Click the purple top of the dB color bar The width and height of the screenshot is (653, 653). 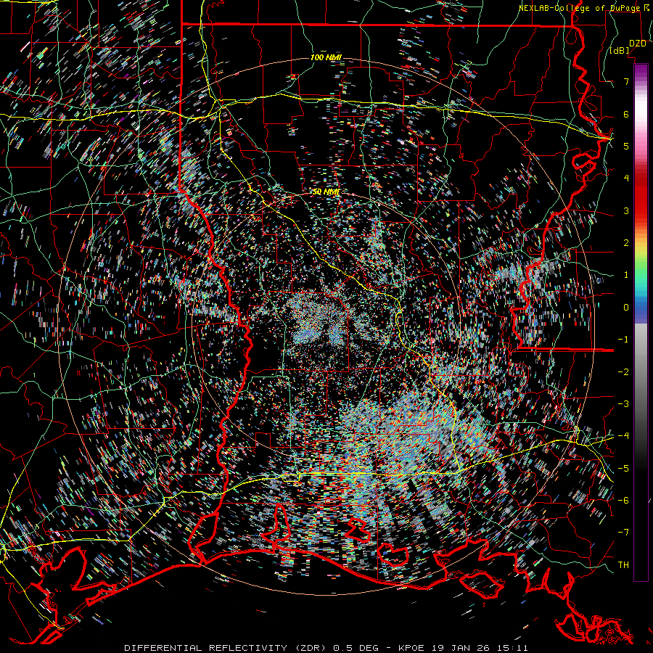point(641,70)
